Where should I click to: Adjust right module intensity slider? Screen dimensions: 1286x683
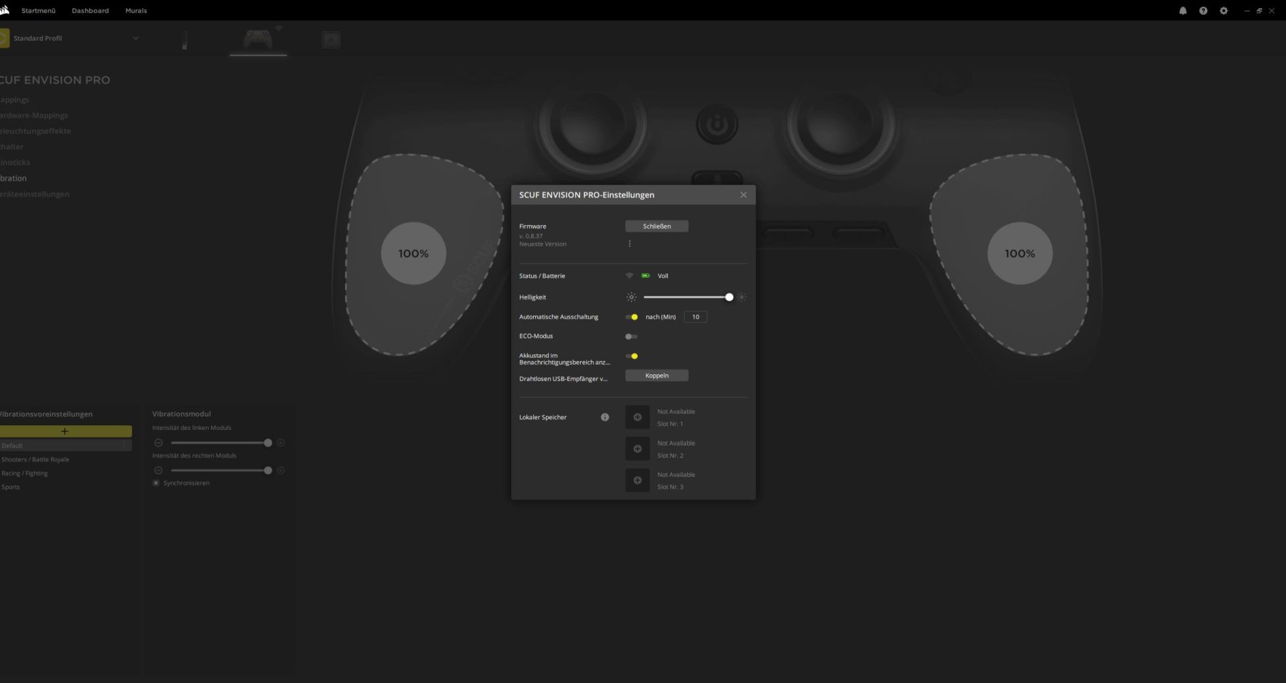pyautogui.click(x=220, y=470)
